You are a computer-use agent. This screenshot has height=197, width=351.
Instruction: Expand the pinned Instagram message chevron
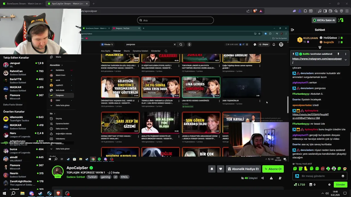point(346,60)
